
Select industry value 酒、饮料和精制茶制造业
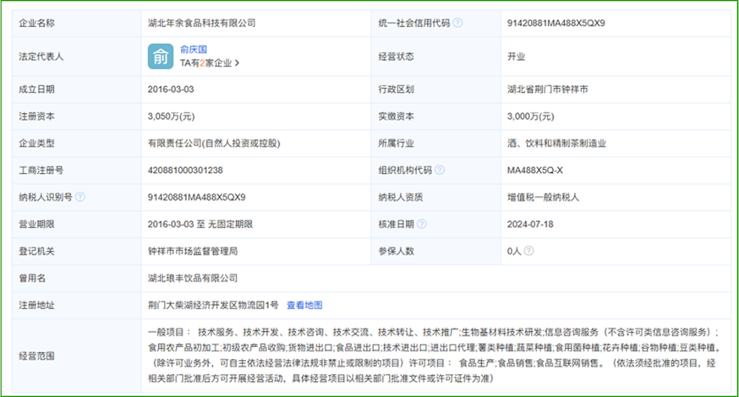tap(556, 143)
